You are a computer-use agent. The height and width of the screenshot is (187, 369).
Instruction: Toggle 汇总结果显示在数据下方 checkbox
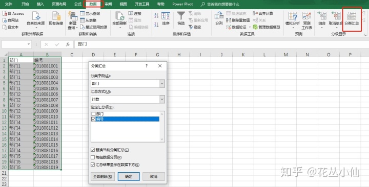point(93,165)
